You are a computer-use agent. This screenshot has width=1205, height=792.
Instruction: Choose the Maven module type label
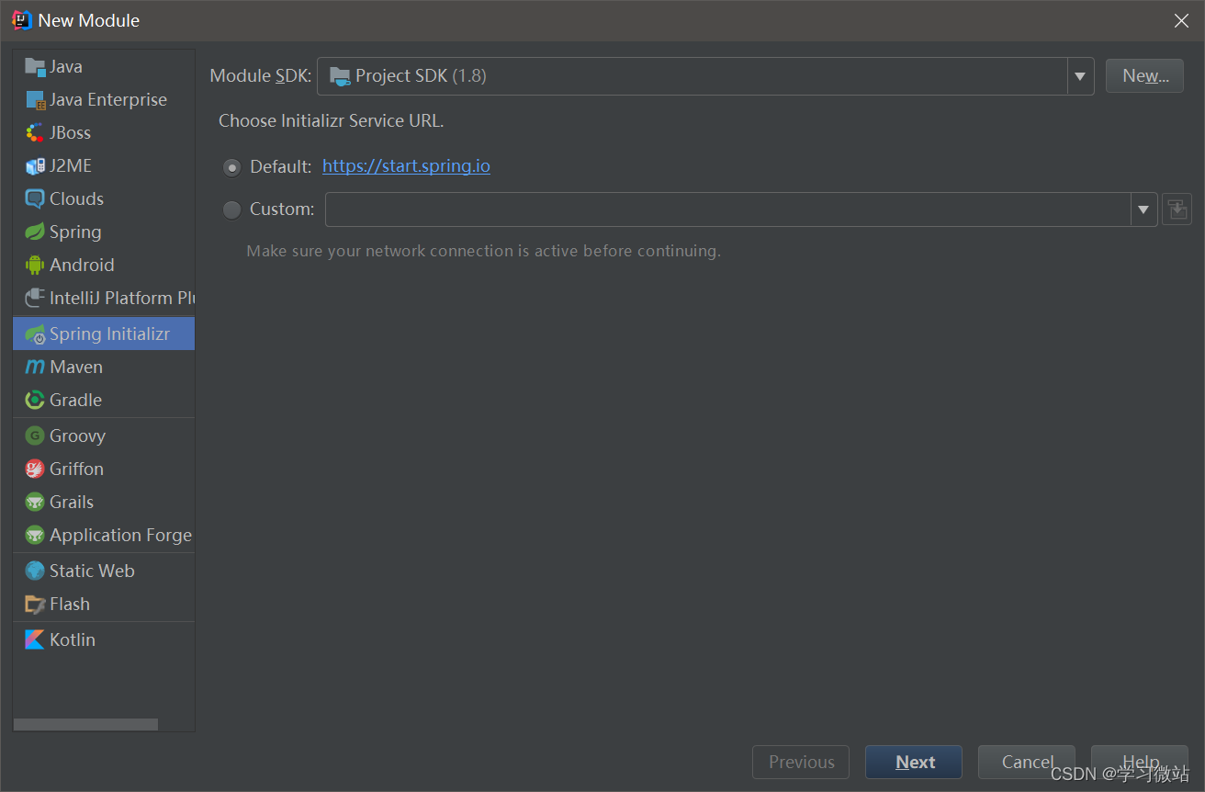(x=76, y=367)
